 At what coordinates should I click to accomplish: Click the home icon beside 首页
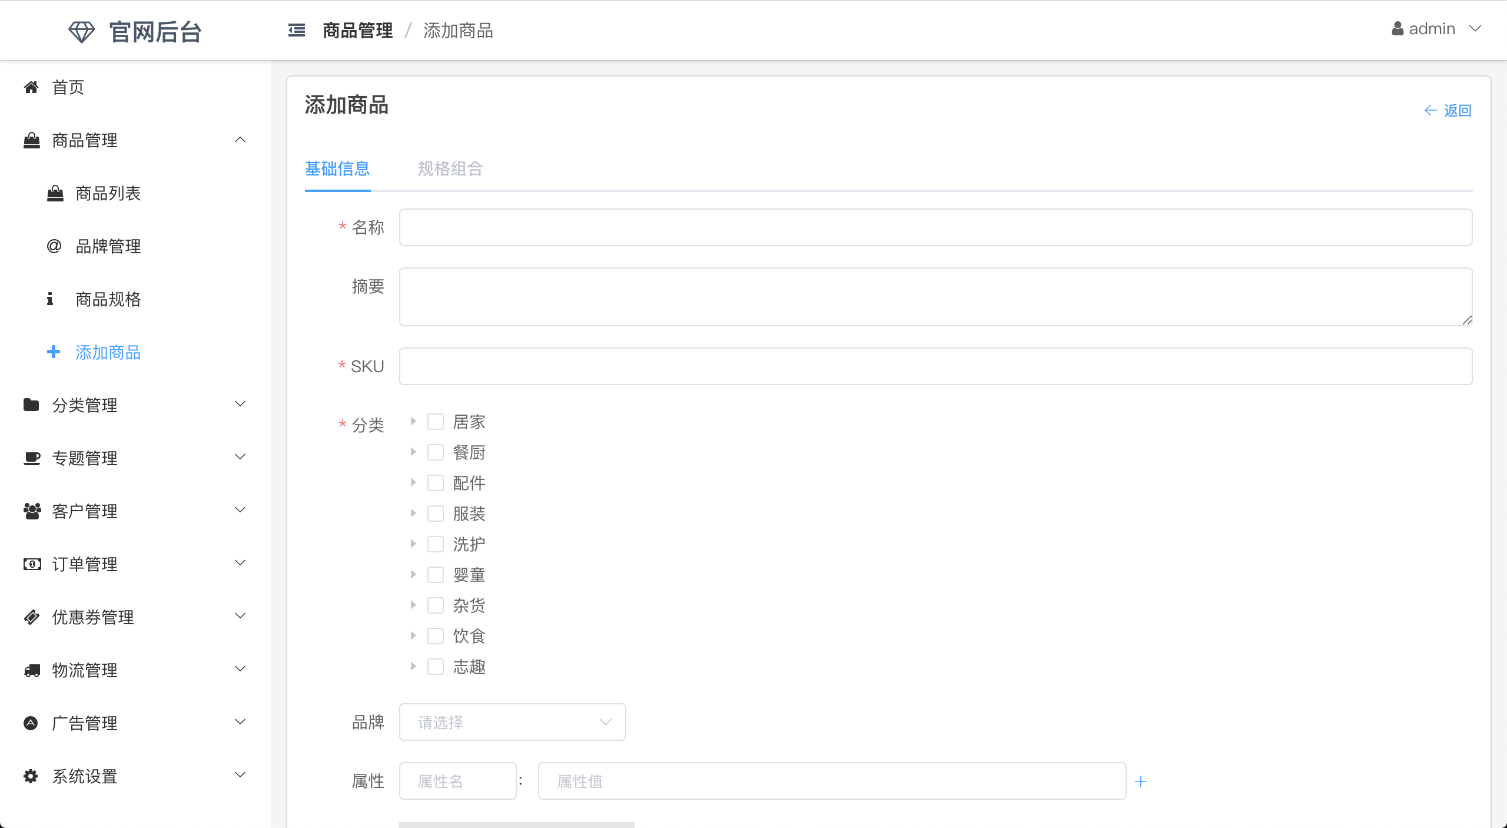point(31,87)
